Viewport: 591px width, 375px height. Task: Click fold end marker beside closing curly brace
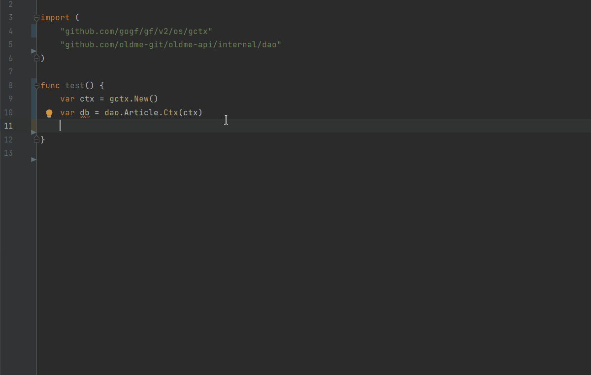[36, 139]
